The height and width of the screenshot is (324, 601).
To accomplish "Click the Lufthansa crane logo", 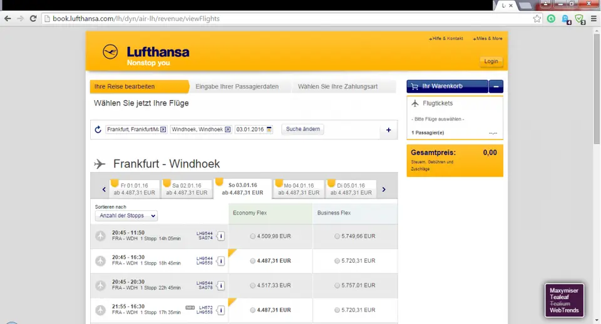I will (110, 52).
